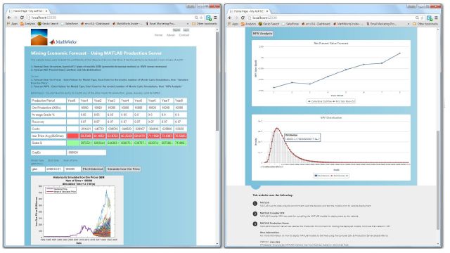Click the Year1 Ore Production cell
Viewport: 450px width, 253px height.
click(86, 108)
